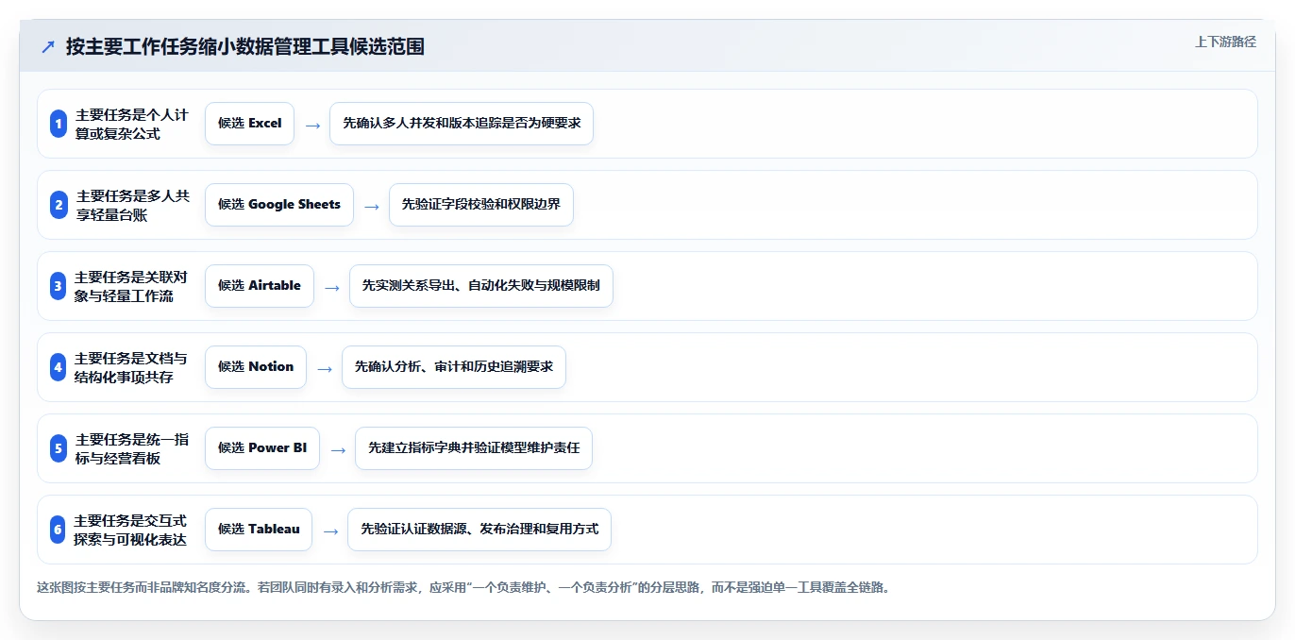Screen dimensions: 1295x640
Task: Click the footnote starting 这张图按主要任务而非品牌知名度分流
Action: point(463,588)
